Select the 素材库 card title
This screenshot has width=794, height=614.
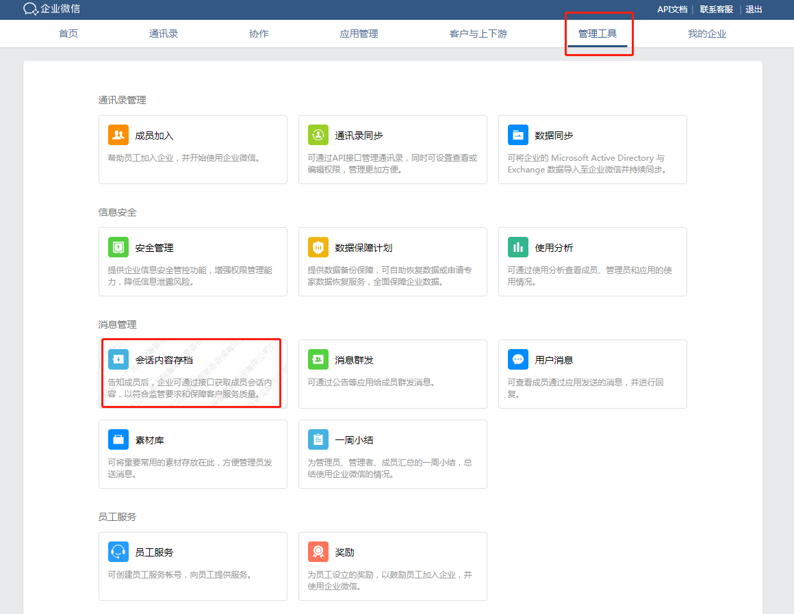(149, 440)
